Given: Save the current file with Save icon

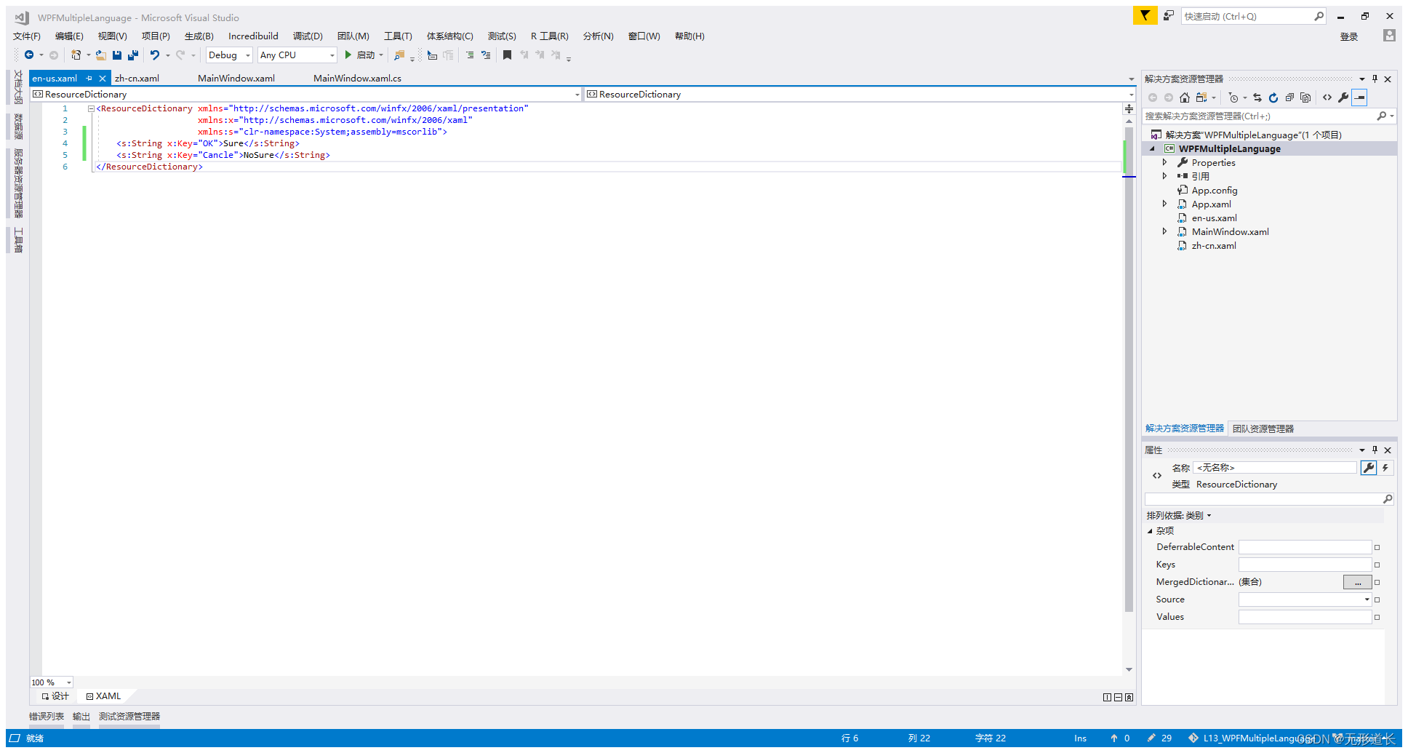Looking at the screenshot, I should tap(117, 55).
